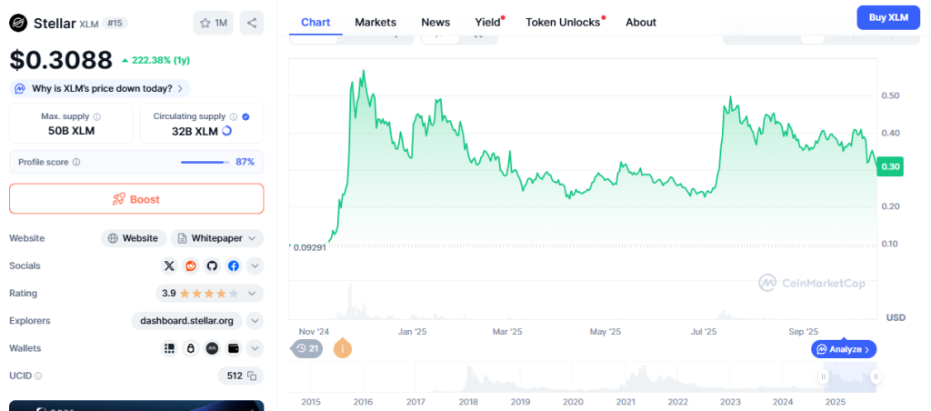This screenshot has width=931, height=411.
Task: Click the right handle of the timeline range slider
Action: click(x=875, y=376)
